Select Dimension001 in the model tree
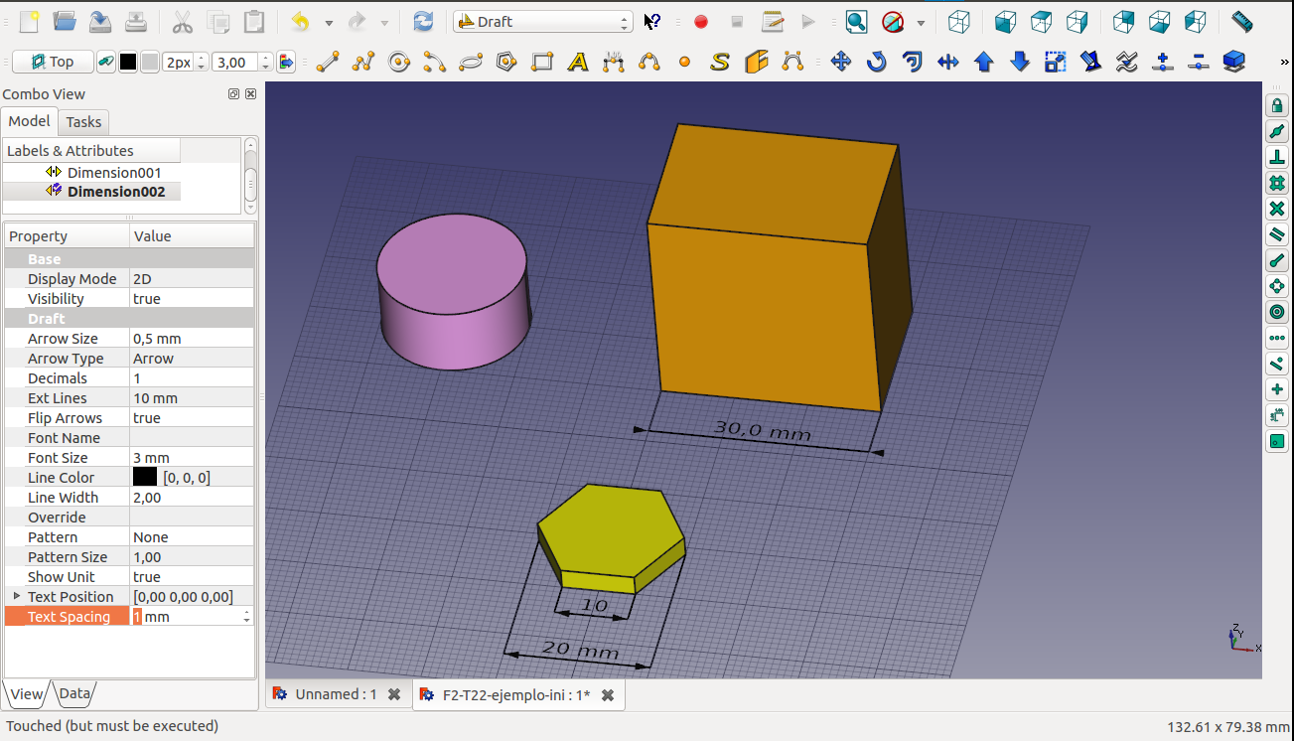Viewport: 1294px width, 741px height. click(x=113, y=173)
